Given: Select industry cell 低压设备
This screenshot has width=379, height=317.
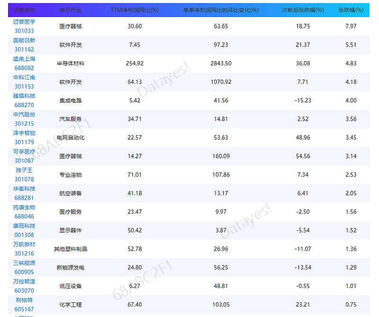Looking at the screenshot, I should coord(70,286).
